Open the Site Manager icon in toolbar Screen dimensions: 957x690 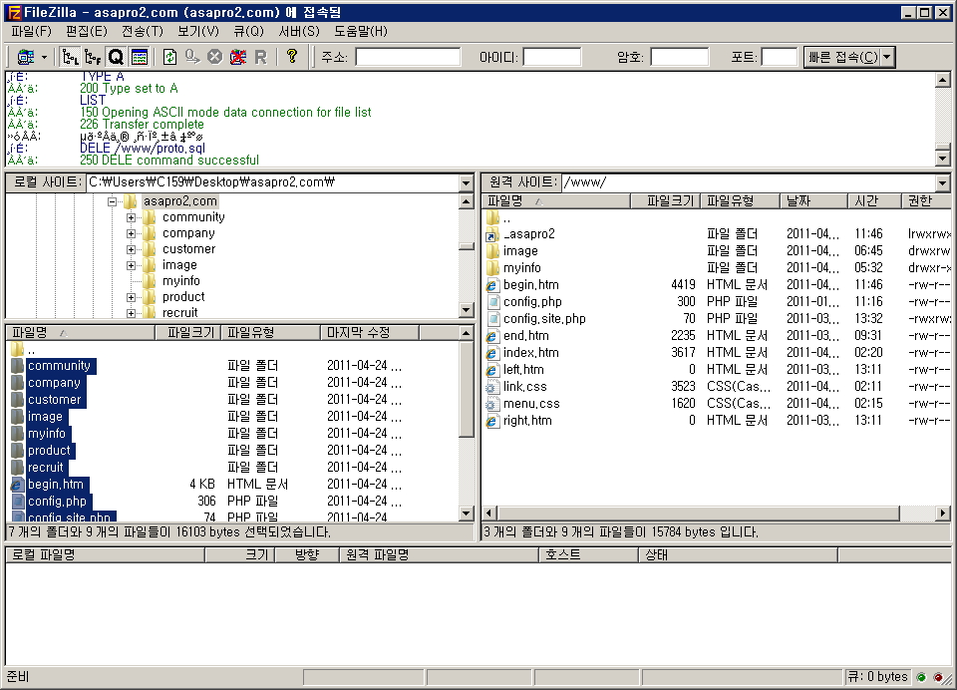[x=24, y=57]
